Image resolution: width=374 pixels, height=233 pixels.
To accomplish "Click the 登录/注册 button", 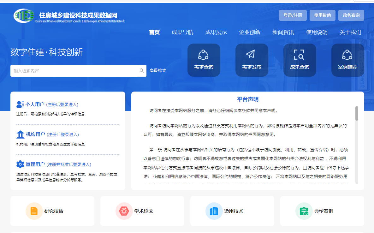I will (293, 15).
